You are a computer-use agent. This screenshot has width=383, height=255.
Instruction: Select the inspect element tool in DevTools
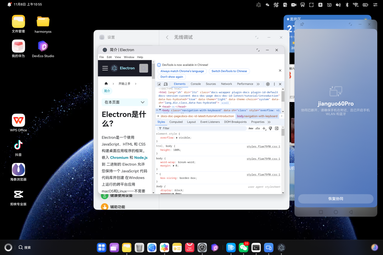pyautogui.click(x=158, y=84)
